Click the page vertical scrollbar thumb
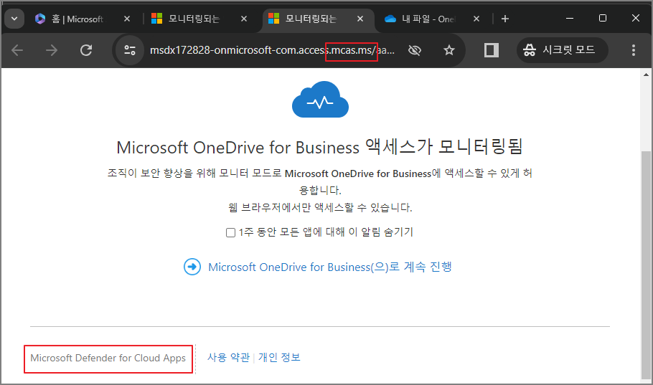653x385 pixels. click(x=646, y=265)
